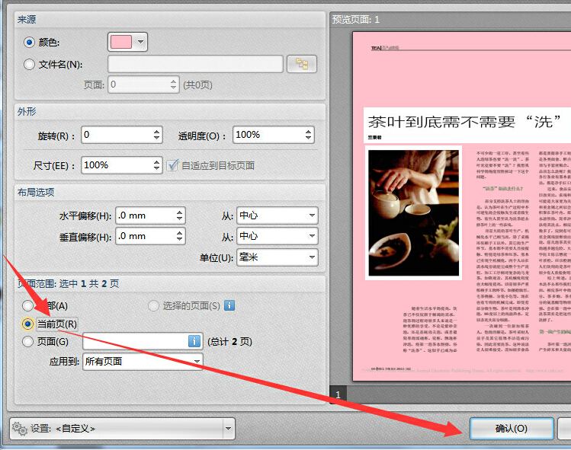Click the 页面范围: 选中 1 共 2 页 header
571x450 pixels.
[x=68, y=283]
